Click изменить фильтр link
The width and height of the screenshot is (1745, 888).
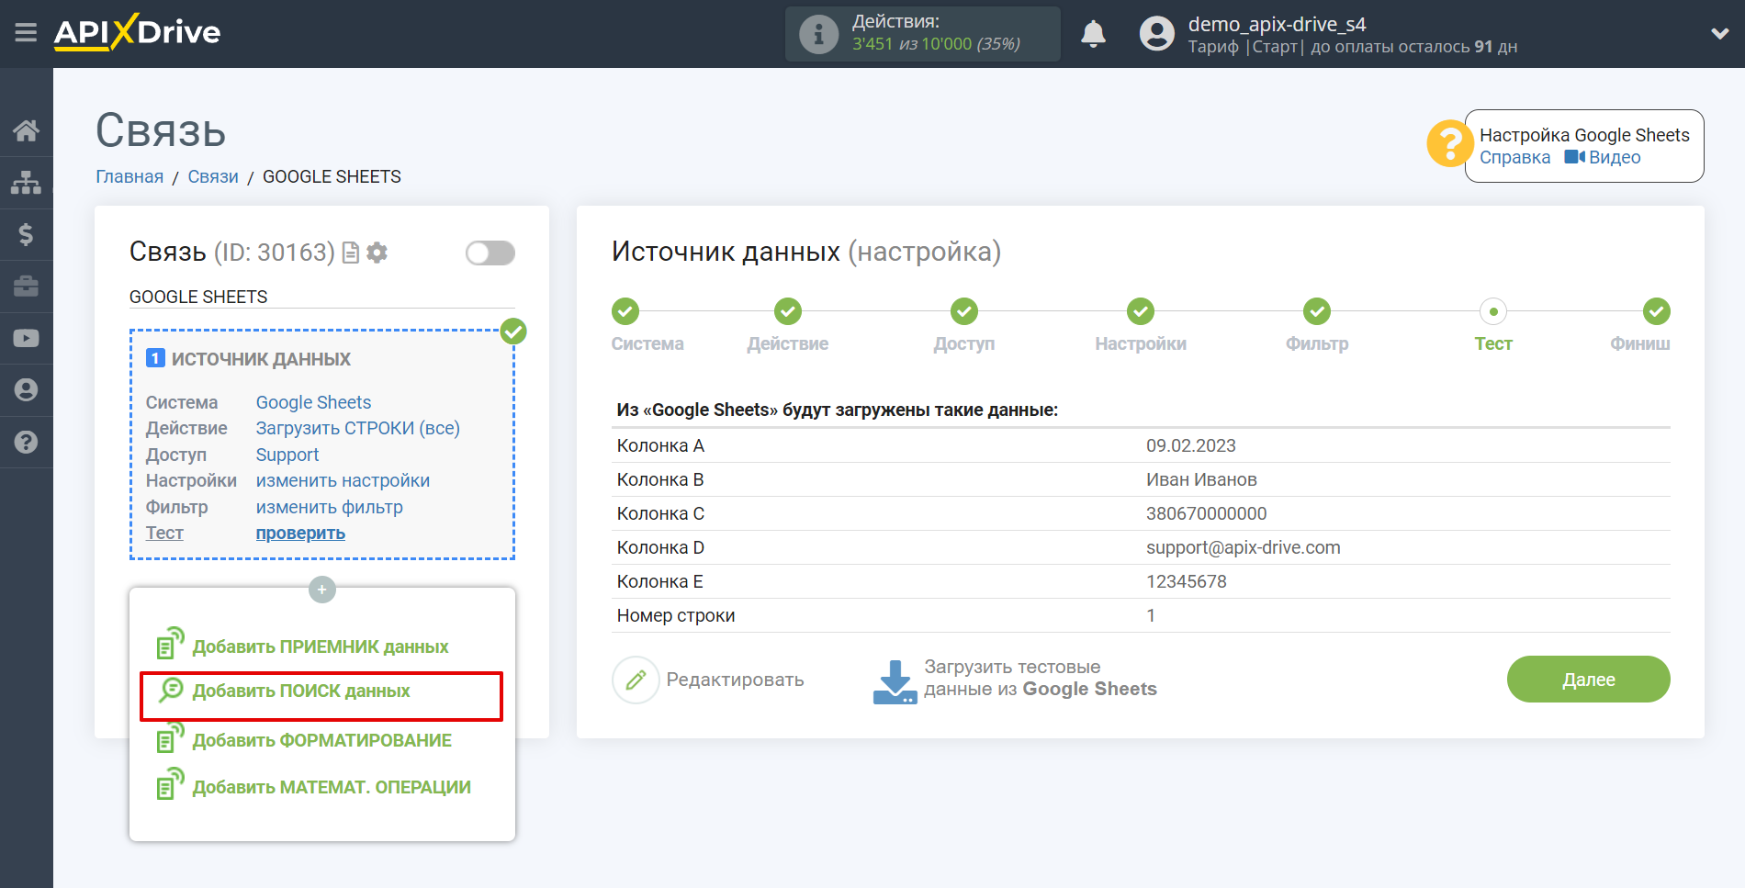point(329,507)
